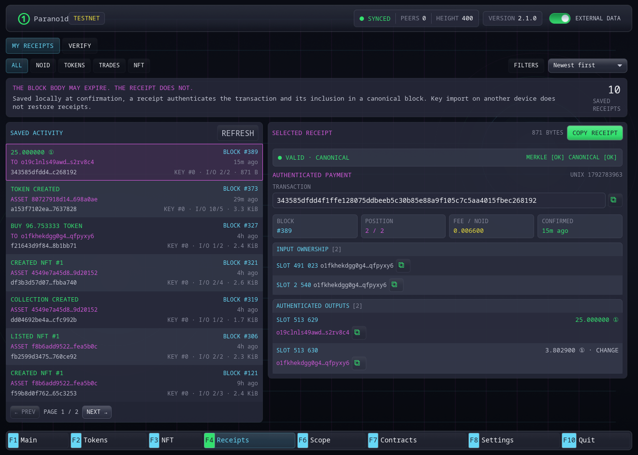Viewport: 638px width, 455px height.
Task: Quit via F10 key badge
Action: [569, 440]
